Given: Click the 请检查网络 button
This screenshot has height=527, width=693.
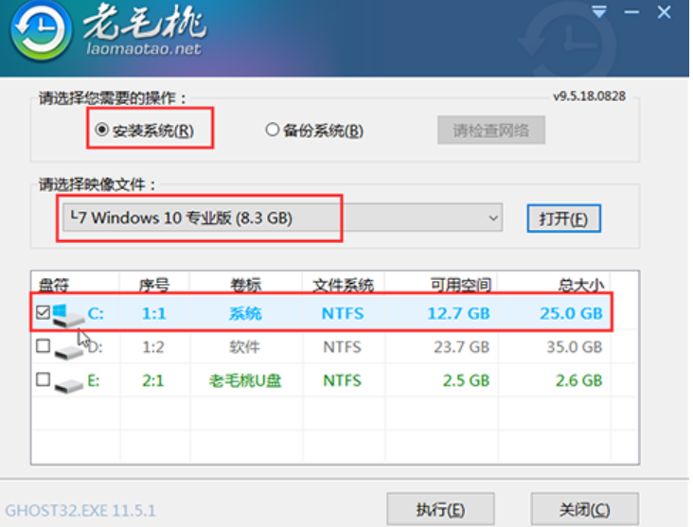Looking at the screenshot, I should (x=490, y=131).
